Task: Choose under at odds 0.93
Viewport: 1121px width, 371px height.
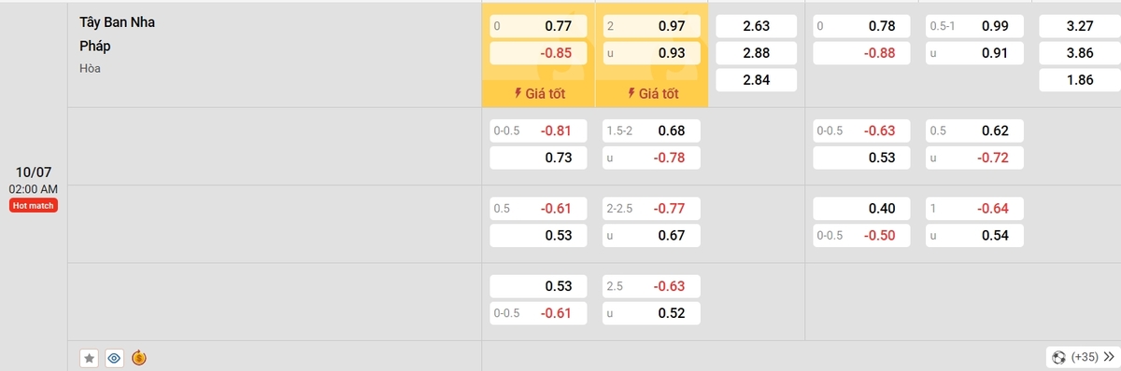Action: pos(651,53)
